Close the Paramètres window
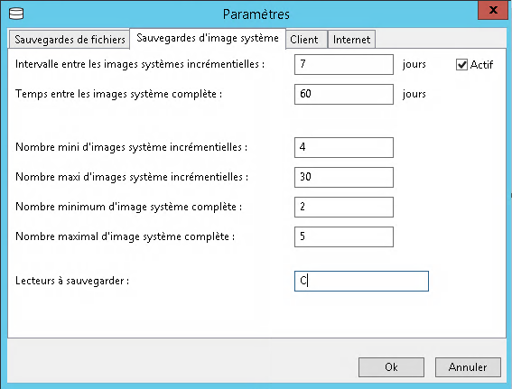The image size is (512, 389). tap(493, 10)
